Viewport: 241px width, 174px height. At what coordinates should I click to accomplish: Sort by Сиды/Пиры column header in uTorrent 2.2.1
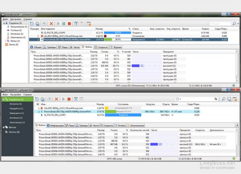tap(221, 29)
